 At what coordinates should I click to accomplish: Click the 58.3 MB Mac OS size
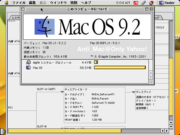click(85, 68)
